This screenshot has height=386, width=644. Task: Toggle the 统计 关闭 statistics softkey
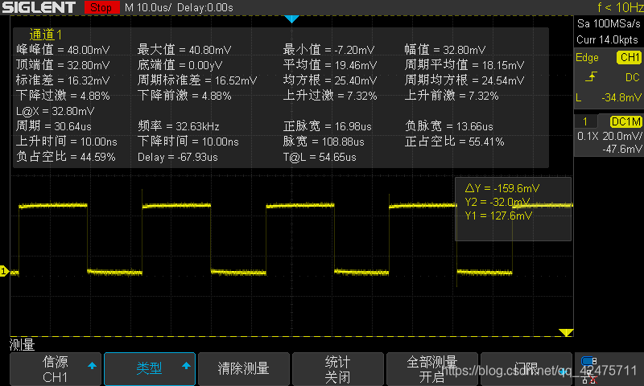point(337,369)
